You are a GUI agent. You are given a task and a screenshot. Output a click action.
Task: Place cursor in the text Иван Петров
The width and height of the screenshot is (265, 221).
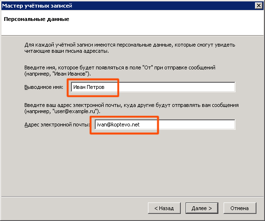[x=89, y=87]
